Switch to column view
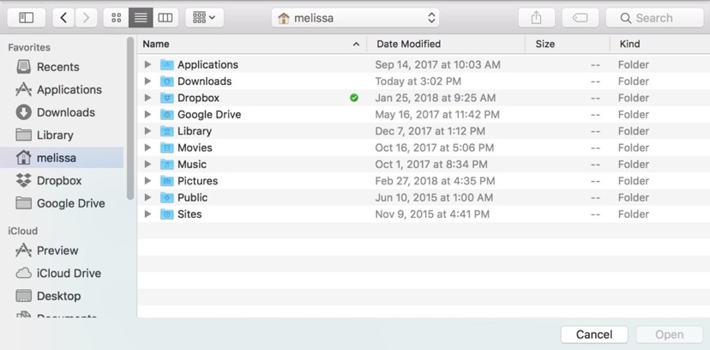The width and height of the screenshot is (710, 350). point(165,17)
